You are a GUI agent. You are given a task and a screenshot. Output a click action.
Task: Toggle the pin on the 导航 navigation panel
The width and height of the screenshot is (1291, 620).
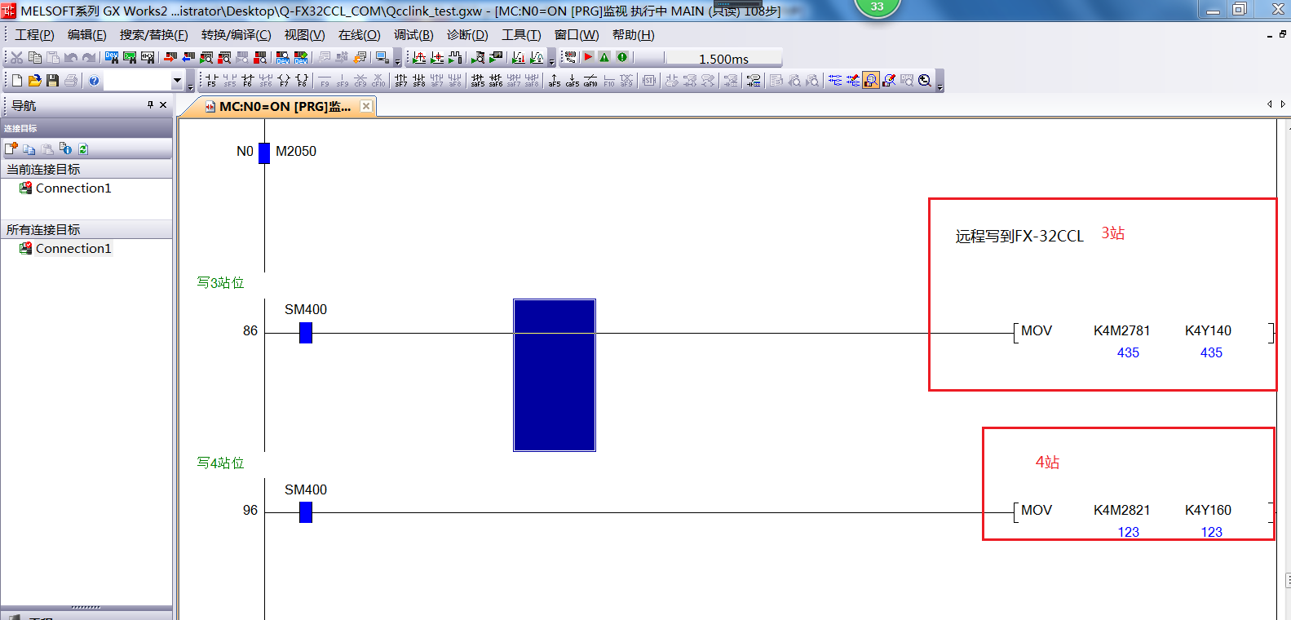click(x=150, y=104)
